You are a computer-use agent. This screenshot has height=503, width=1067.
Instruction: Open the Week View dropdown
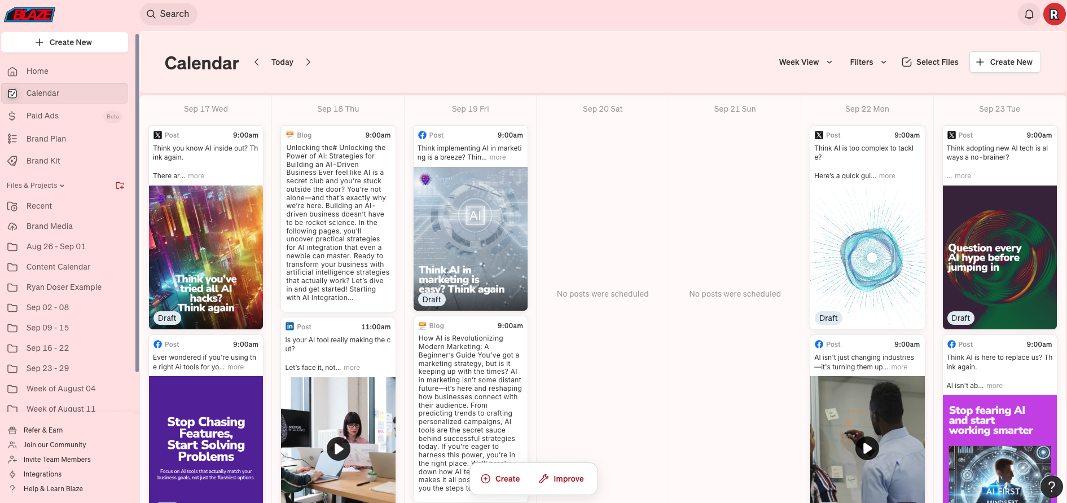805,62
